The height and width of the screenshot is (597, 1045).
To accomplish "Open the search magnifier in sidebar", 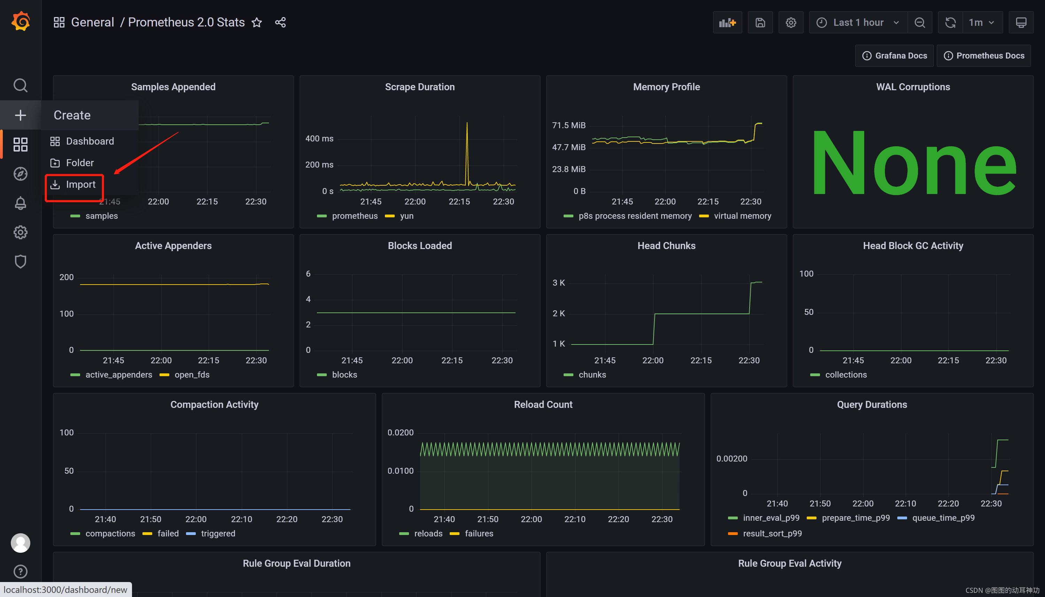I will tap(21, 85).
